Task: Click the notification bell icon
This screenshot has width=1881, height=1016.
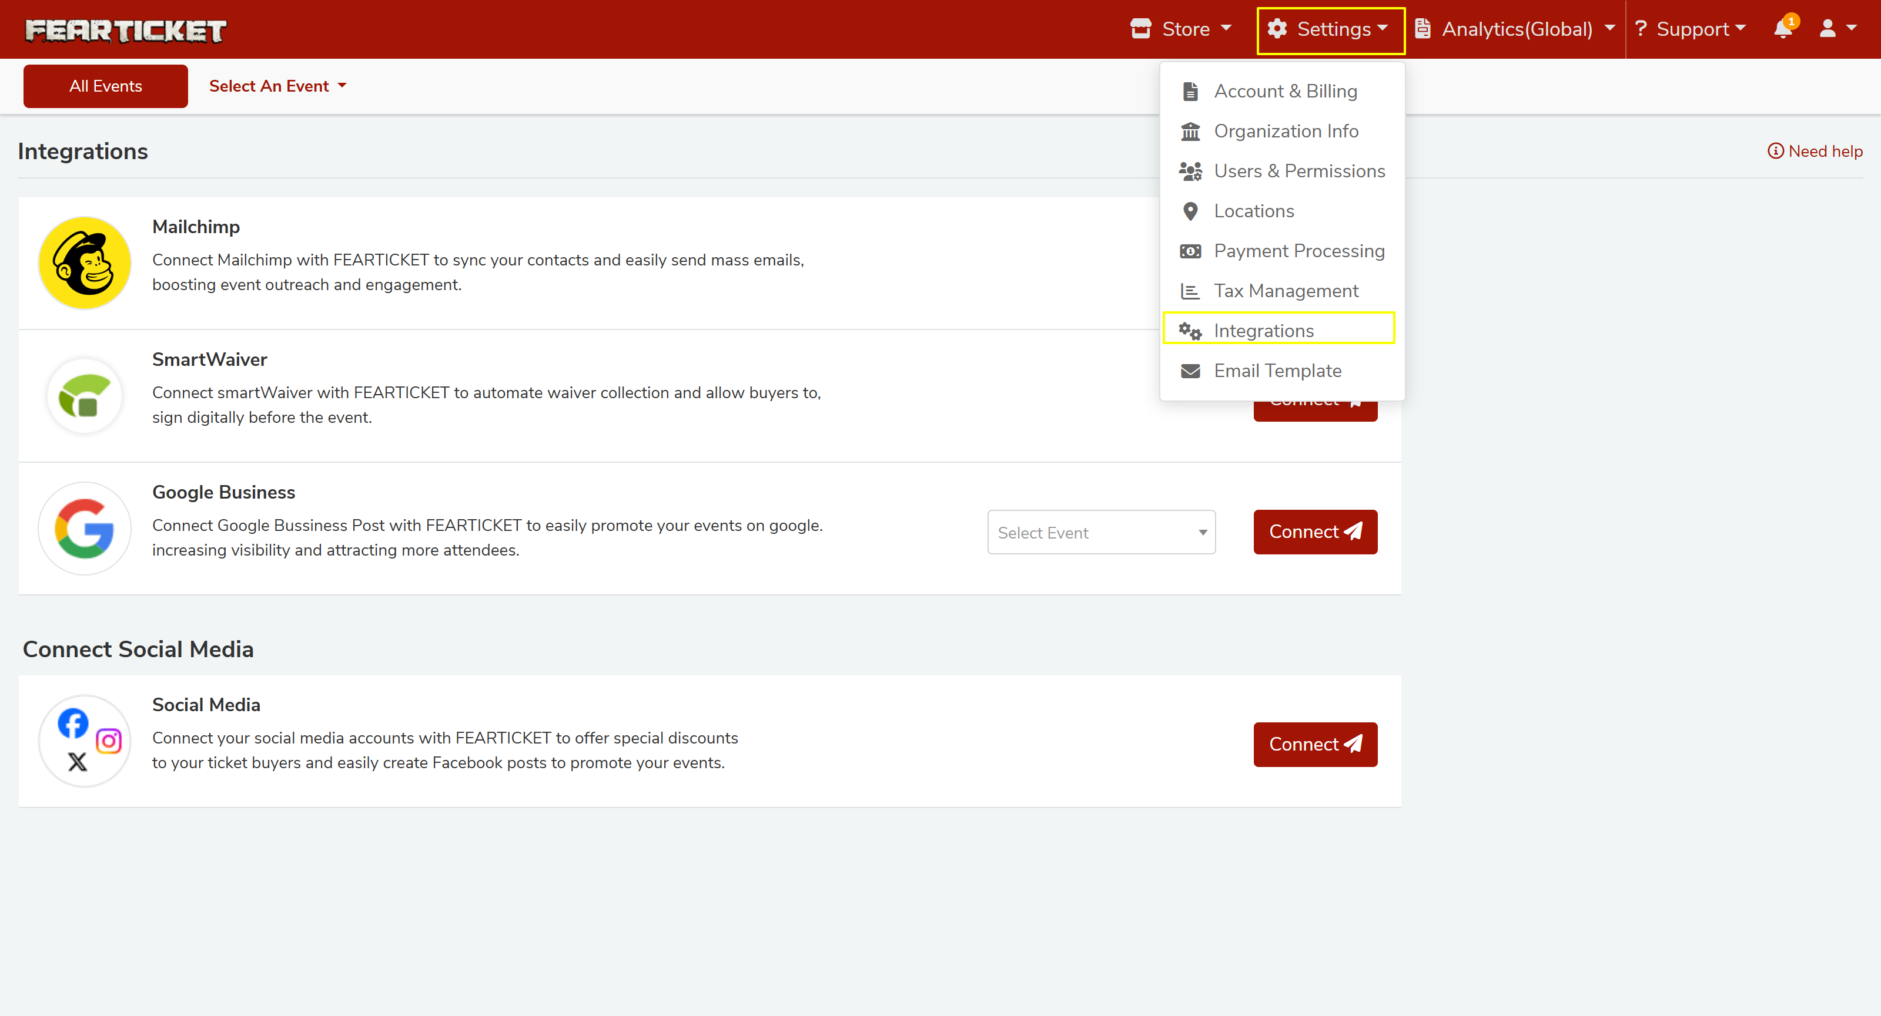Action: pos(1782,29)
